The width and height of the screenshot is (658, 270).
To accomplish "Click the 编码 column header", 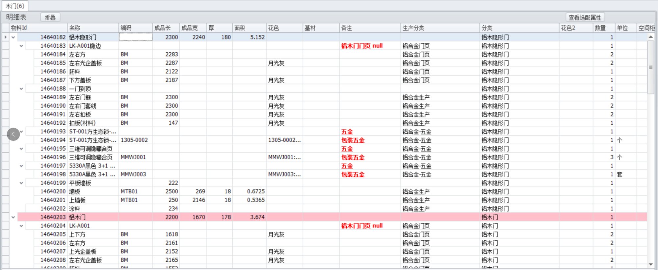I will coord(136,28).
